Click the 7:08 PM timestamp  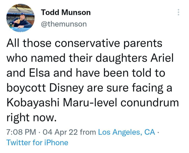coord(21,132)
